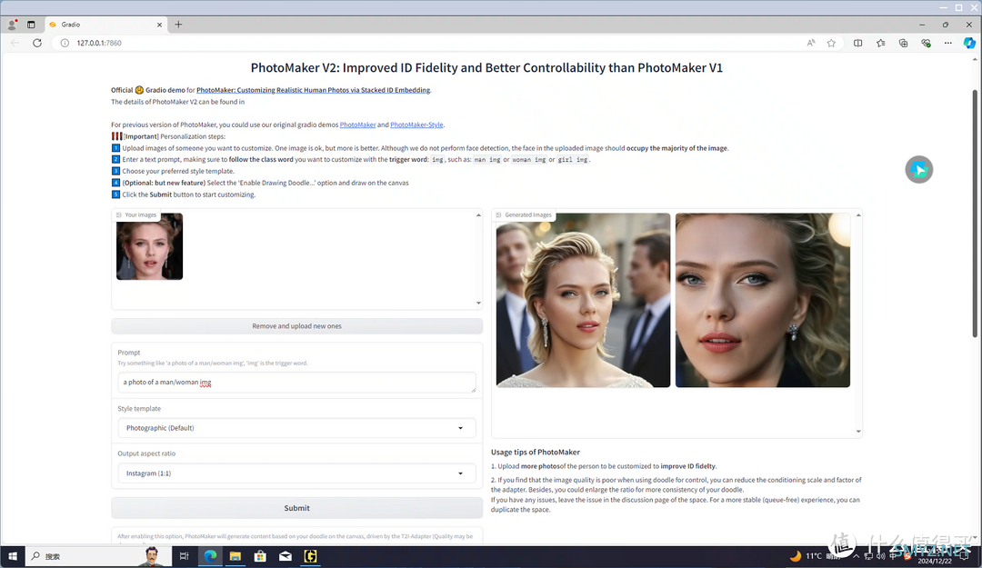This screenshot has height=568, width=982.
Task: Click the floating blue play button
Action: tap(918, 170)
